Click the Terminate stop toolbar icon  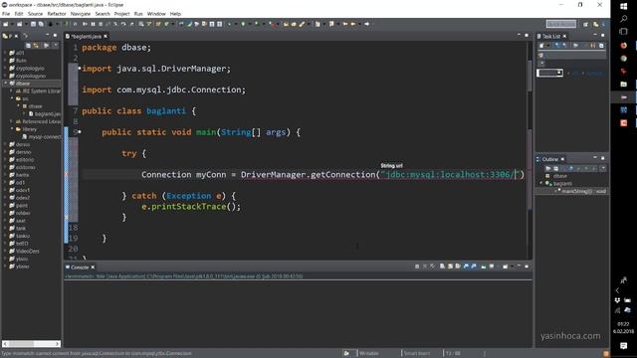pyautogui.click(x=101, y=24)
